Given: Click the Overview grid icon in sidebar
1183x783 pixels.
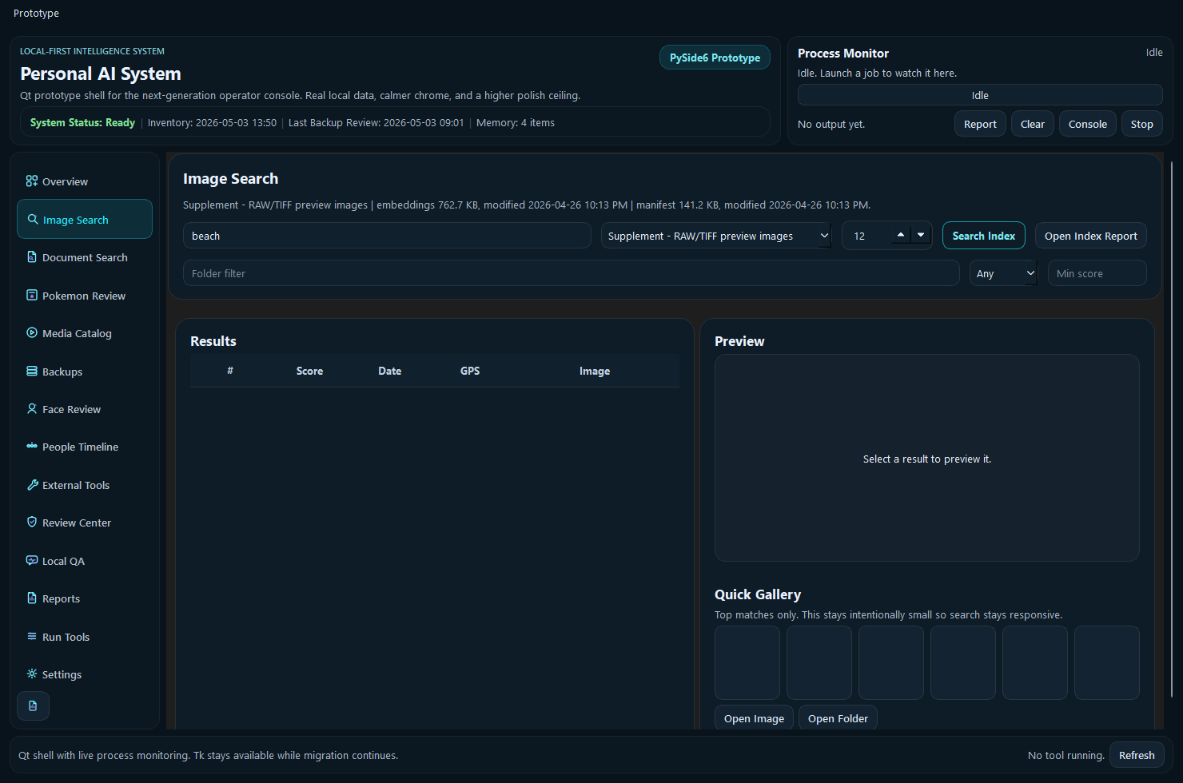Looking at the screenshot, I should click(32, 181).
